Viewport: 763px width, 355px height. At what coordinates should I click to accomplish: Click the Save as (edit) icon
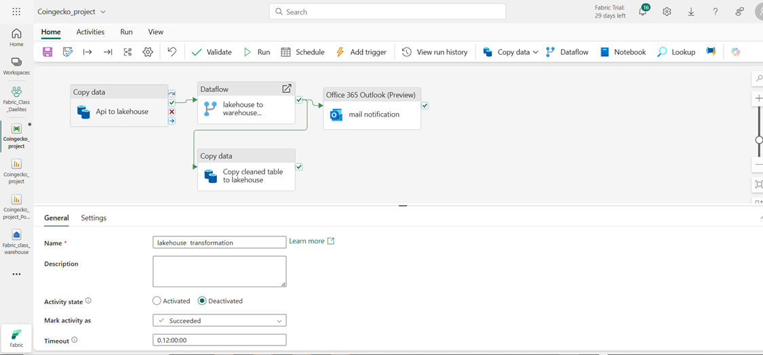tap(67, 52)
